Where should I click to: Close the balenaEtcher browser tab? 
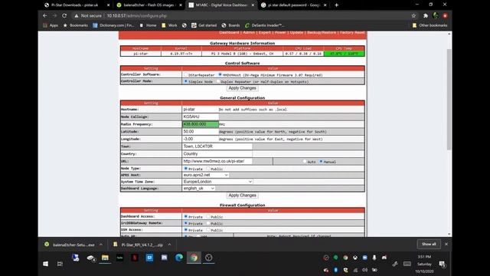181,5
